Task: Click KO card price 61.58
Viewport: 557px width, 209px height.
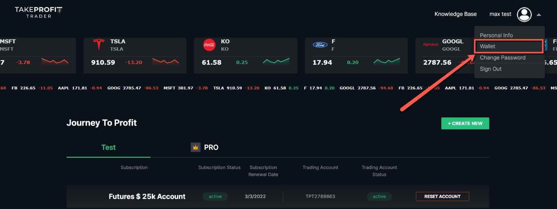Action: 211,62
